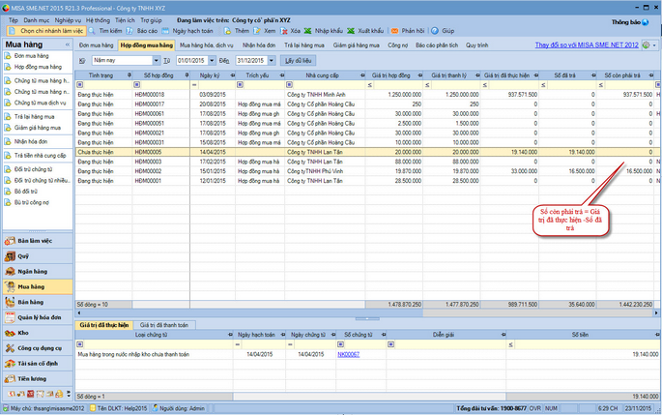Click the Lấy dữ liệu button
662x415 pixels.
[x=298, y=60]
